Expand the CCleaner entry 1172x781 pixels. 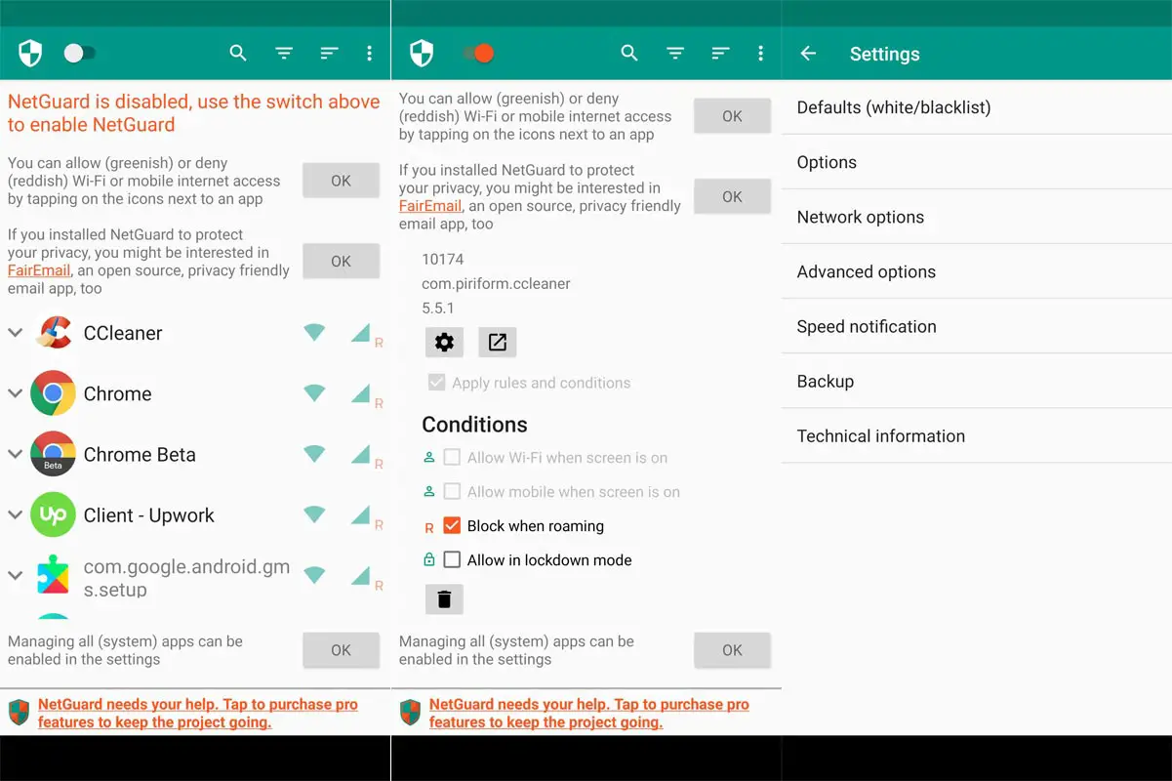[15, 333]
